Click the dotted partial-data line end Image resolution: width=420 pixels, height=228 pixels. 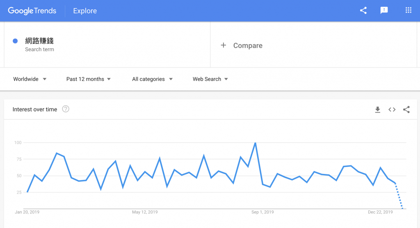coord(402,208)
